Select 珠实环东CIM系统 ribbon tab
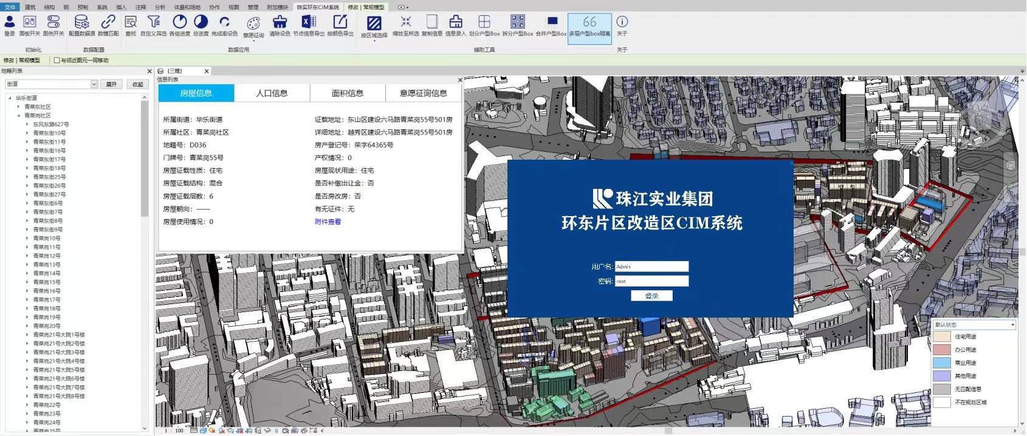Image resolution: width=1027 pixels, height=436 pixels. 318,7
